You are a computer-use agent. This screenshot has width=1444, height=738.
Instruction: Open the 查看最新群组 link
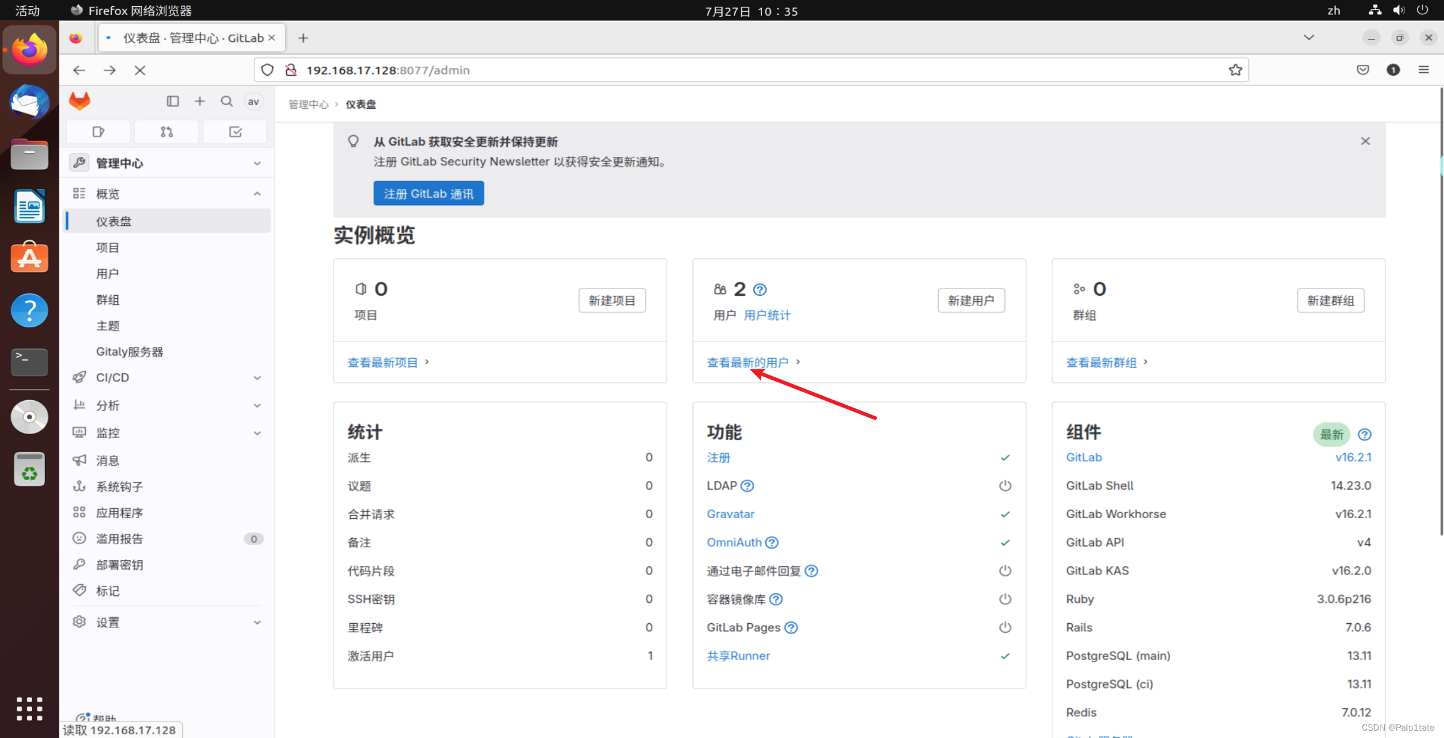pyautogui.click(x=1101, y=363)
